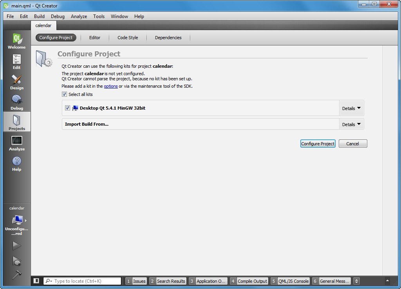Expand the output pane with up arrow
This screenshot has width=401, height=289.
(387, 280)
